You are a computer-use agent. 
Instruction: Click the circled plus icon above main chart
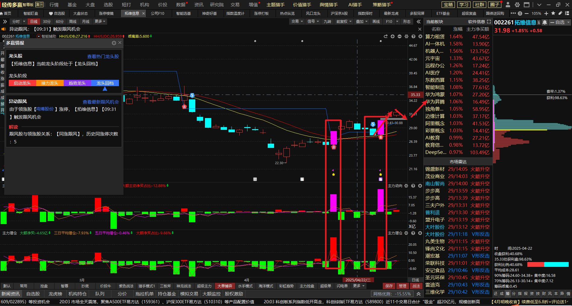pos(392,36)
